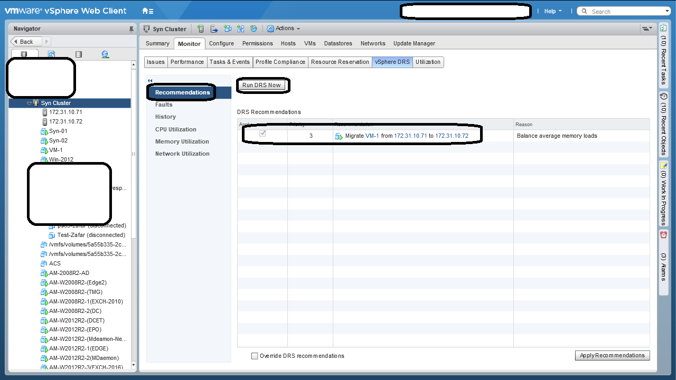The width and height of the screenshot is (676, 380).
Task: Click the Apply Recommendations button
Action: [x=612, y=356]
